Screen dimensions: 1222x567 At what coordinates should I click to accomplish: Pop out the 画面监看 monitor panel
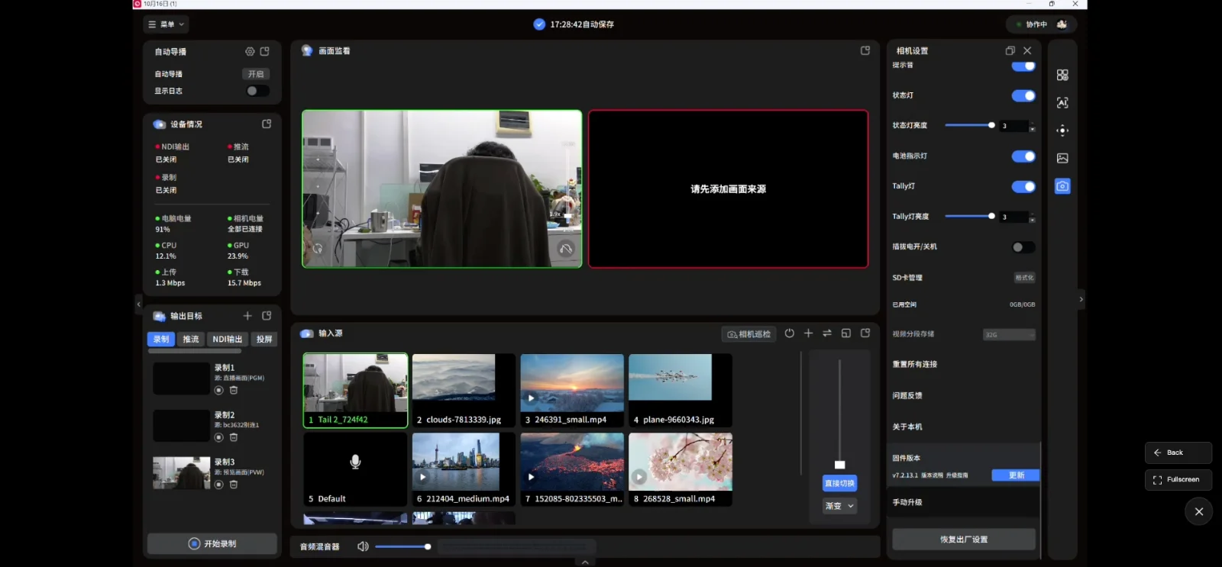tap(865, 50)
